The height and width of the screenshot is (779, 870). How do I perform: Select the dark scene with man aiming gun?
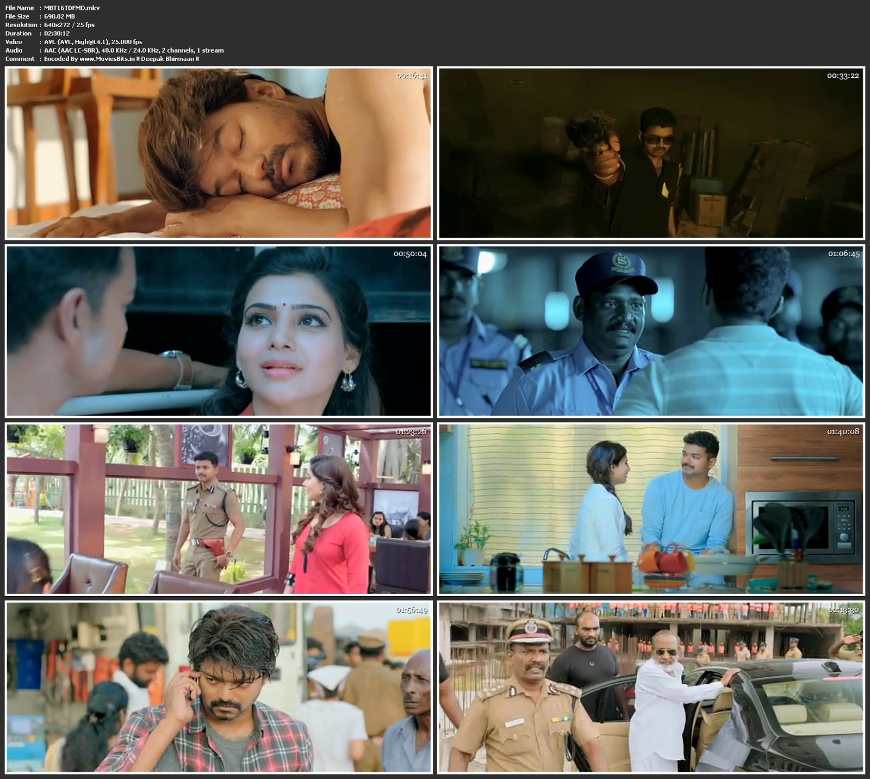pyautogui.click(x=651, y=153)
